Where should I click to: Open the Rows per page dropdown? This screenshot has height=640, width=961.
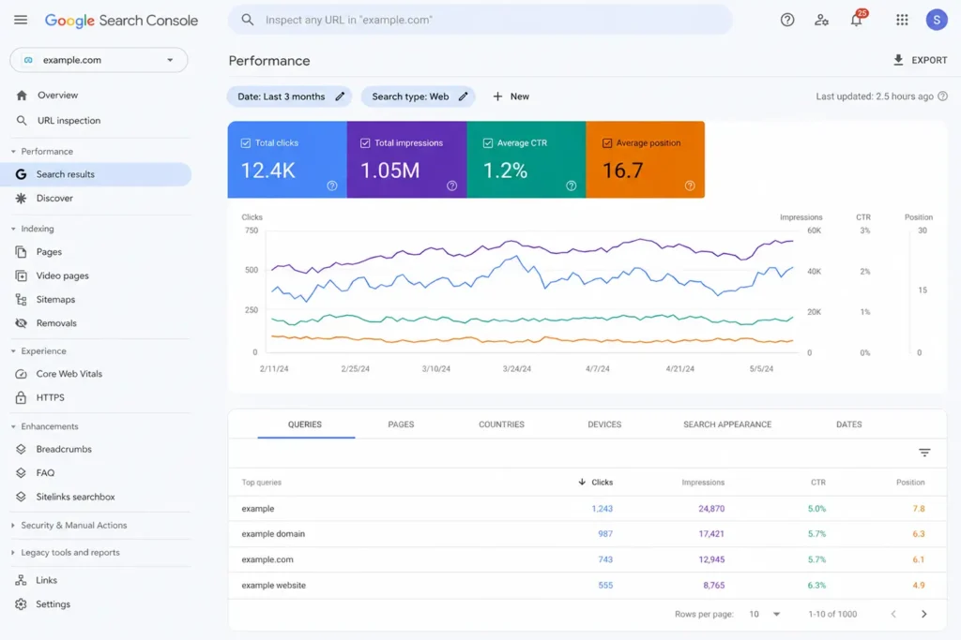(x=764, y=614)
